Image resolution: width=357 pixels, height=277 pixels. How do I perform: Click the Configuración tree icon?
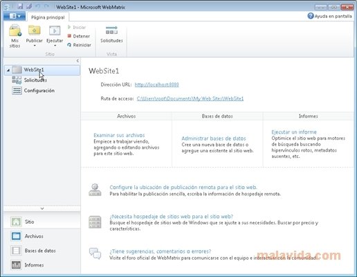click(17, 91)
